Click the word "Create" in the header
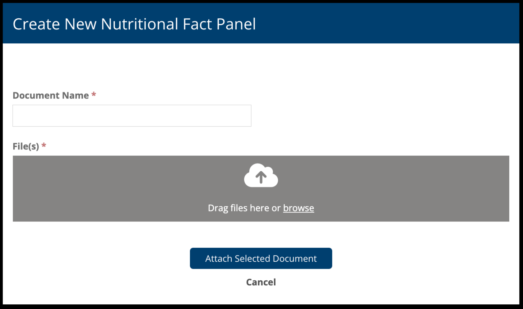Screen dimensions: 523x309 pyautogui.click(x=36, y=24)
